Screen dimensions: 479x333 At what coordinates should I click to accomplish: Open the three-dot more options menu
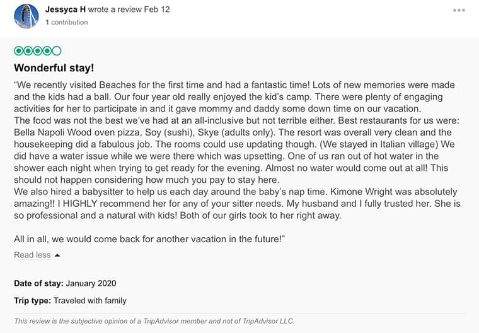459,10
